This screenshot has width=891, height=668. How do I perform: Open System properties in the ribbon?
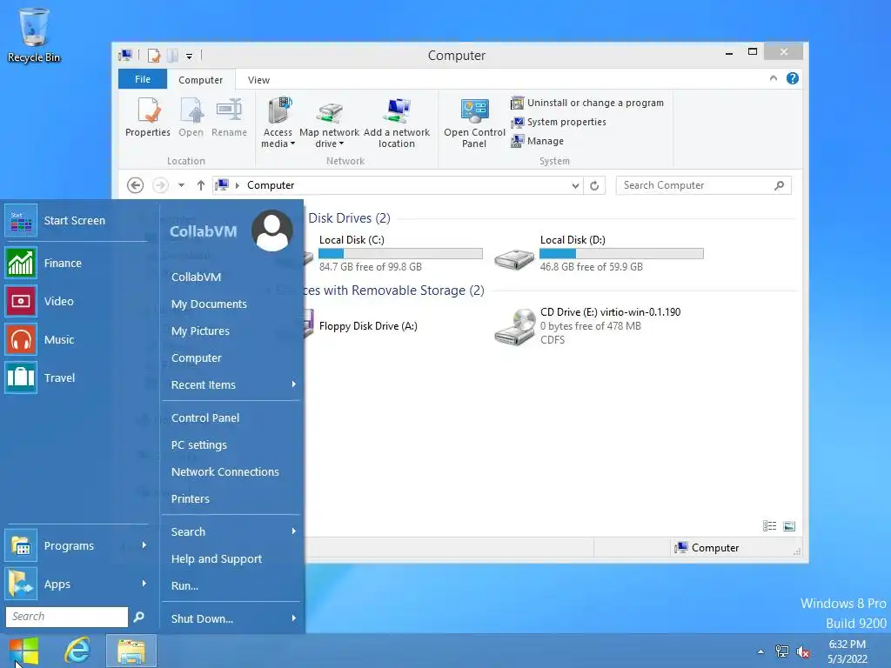click(x=559, y=122)
